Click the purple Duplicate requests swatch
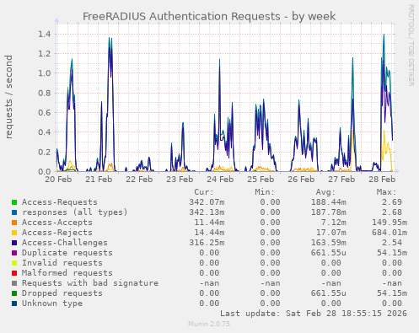The image size is (419, 333). tap(14, 253)
